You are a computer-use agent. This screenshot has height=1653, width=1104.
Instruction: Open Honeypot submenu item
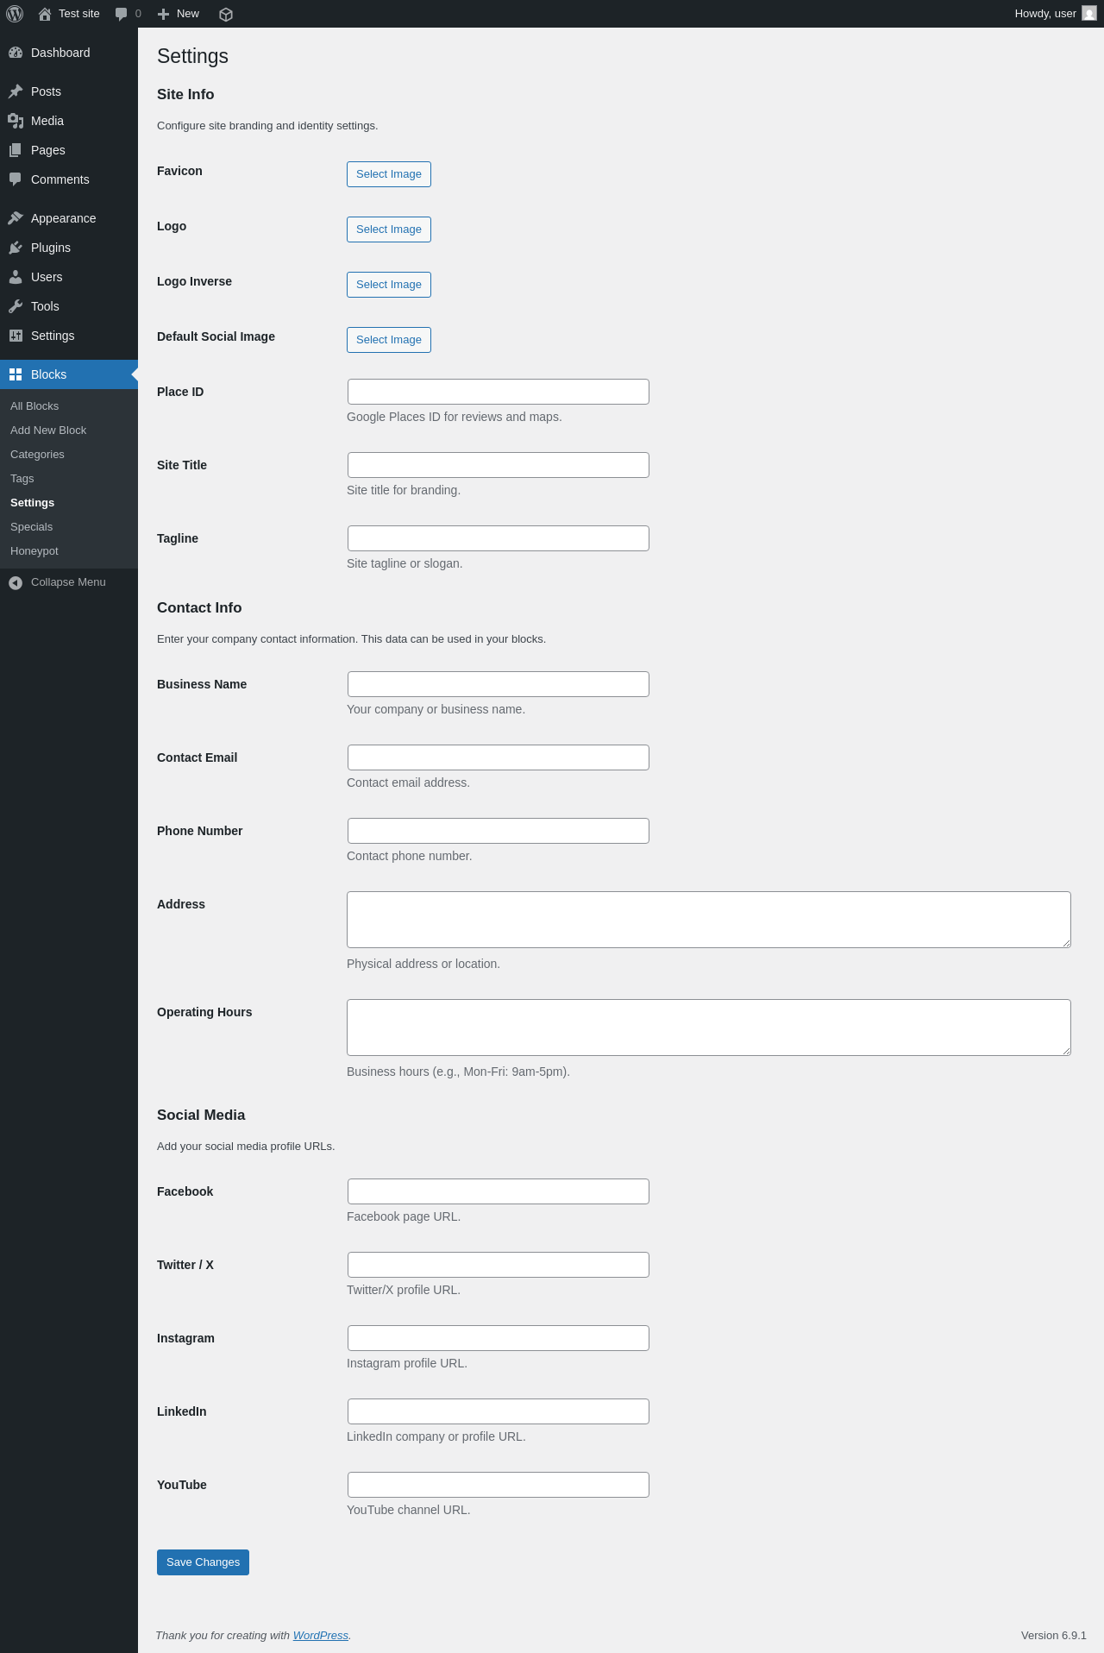click(x=69, y=551)
